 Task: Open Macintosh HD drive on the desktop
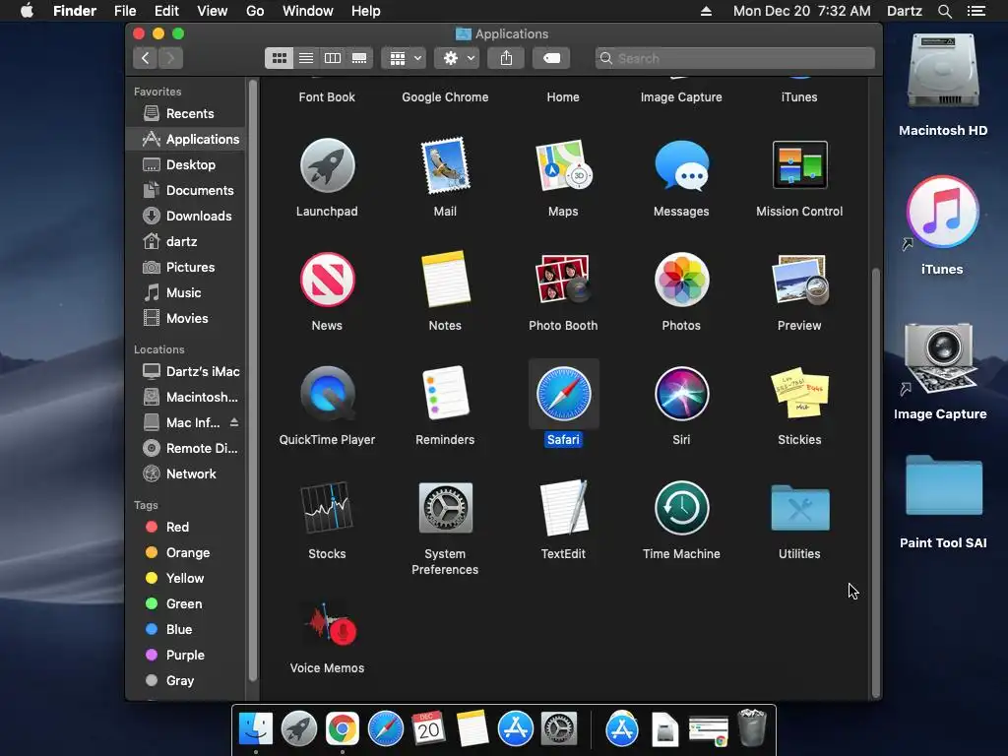943,71
